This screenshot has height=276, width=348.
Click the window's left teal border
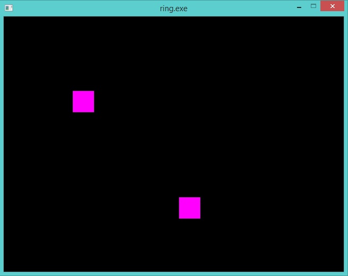[x=2, y=144]
